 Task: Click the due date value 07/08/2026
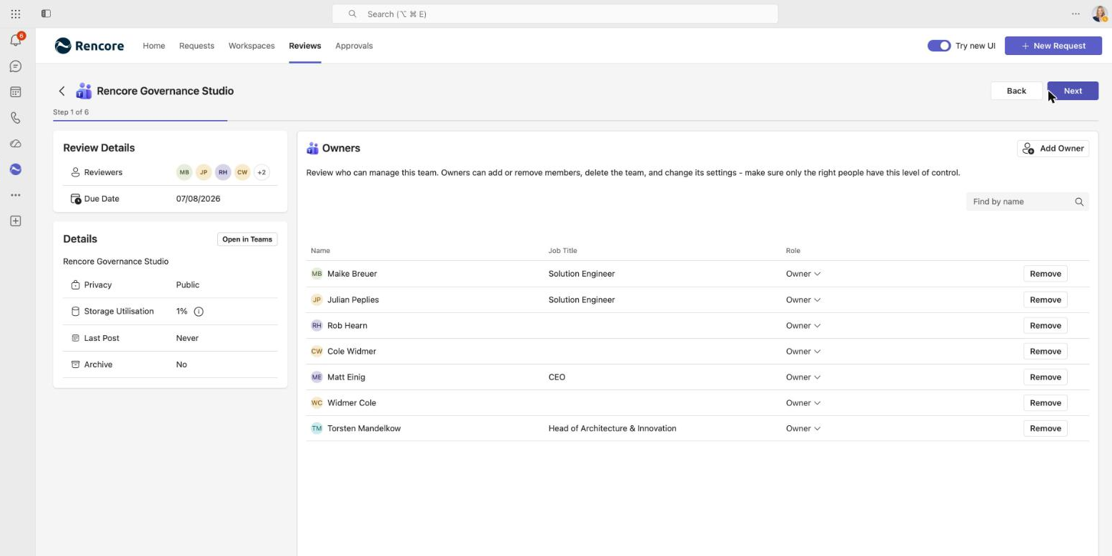point(198,199)
